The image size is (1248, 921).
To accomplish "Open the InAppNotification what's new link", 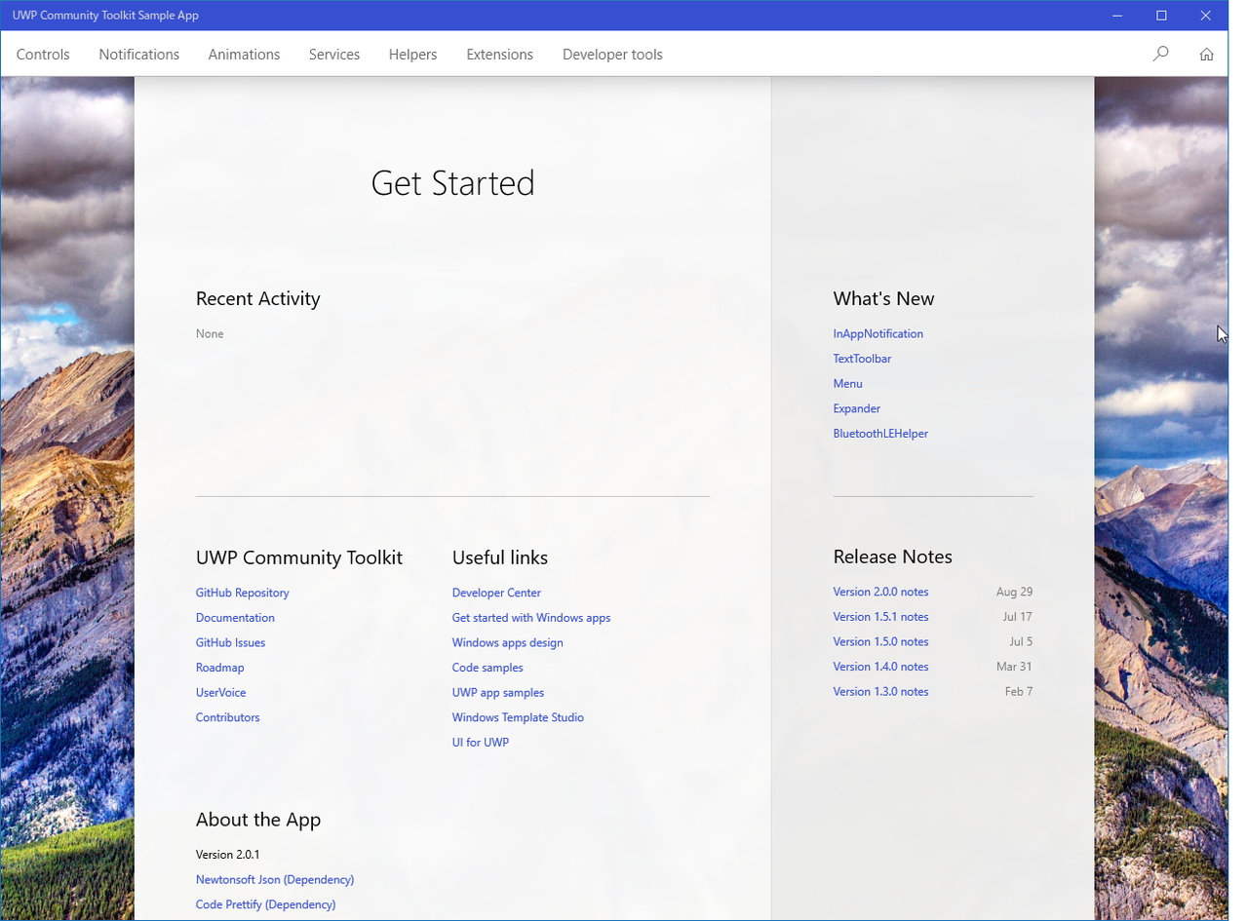I will coord(877,333).
